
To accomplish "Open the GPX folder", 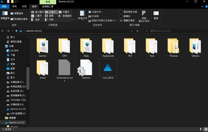I will pyautogui.click(x=64, y=47).
